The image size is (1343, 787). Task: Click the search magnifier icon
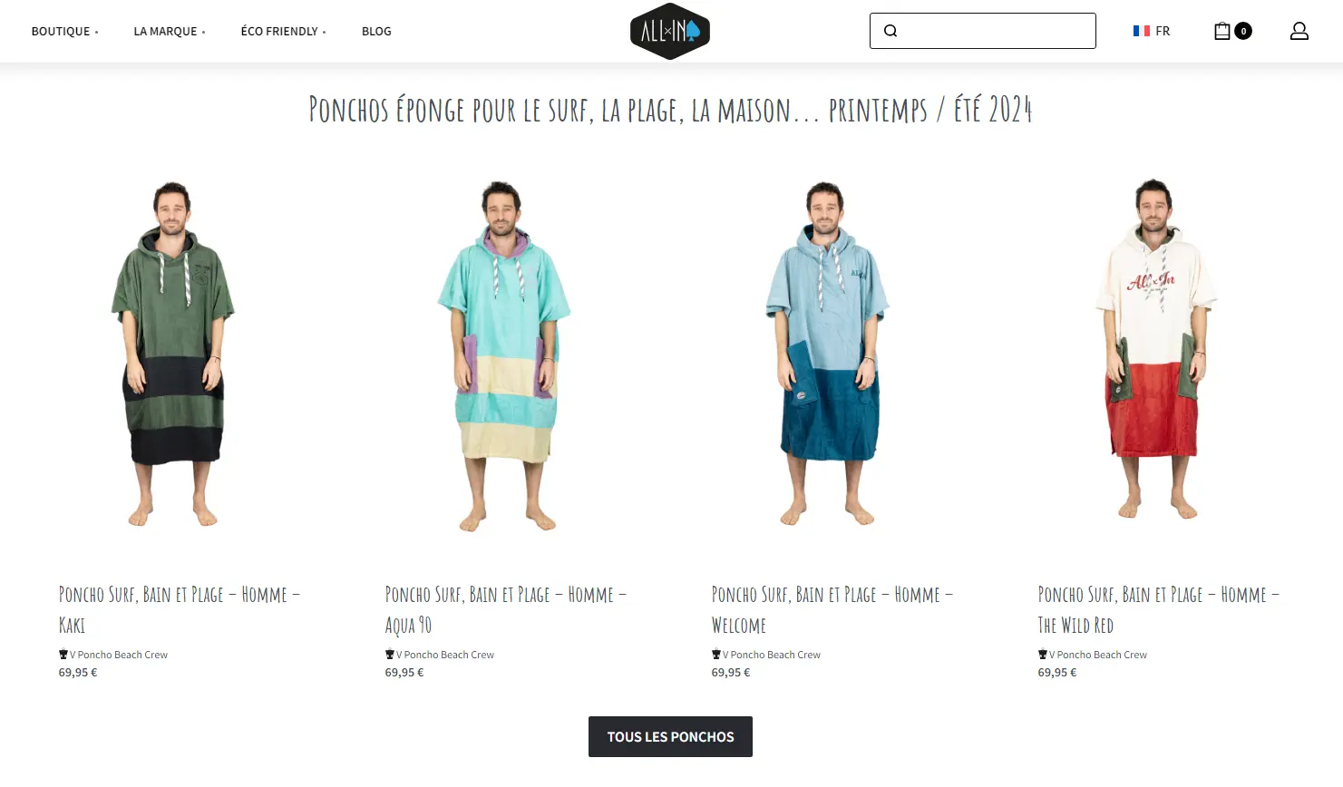click(x=890, y=31)
